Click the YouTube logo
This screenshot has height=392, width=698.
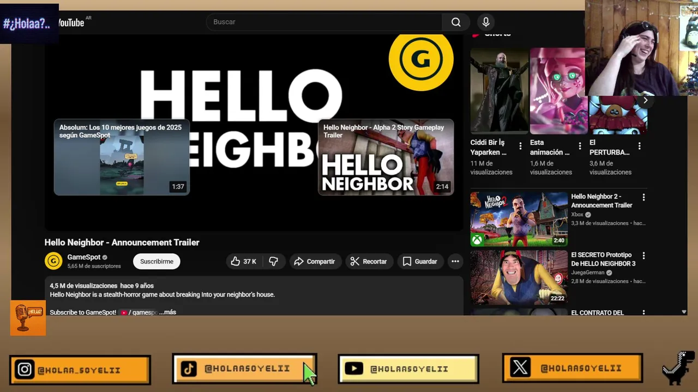click(x=71, y=22)
